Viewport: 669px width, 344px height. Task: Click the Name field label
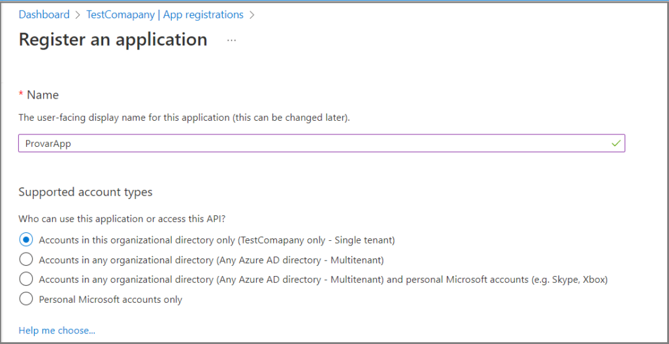coord(42,95)
